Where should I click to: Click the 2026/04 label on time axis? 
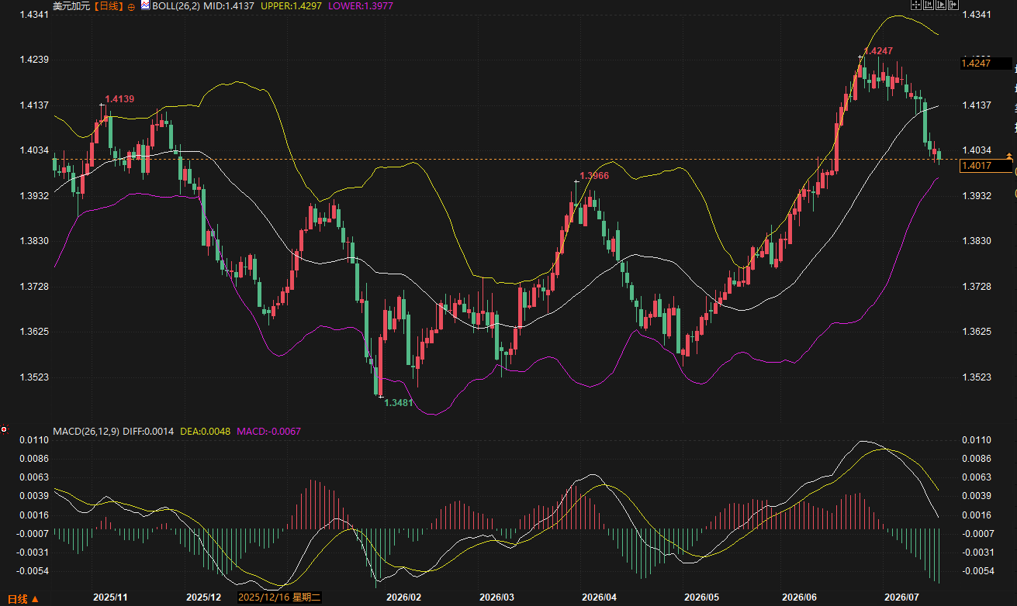click(x=599, y=597)
